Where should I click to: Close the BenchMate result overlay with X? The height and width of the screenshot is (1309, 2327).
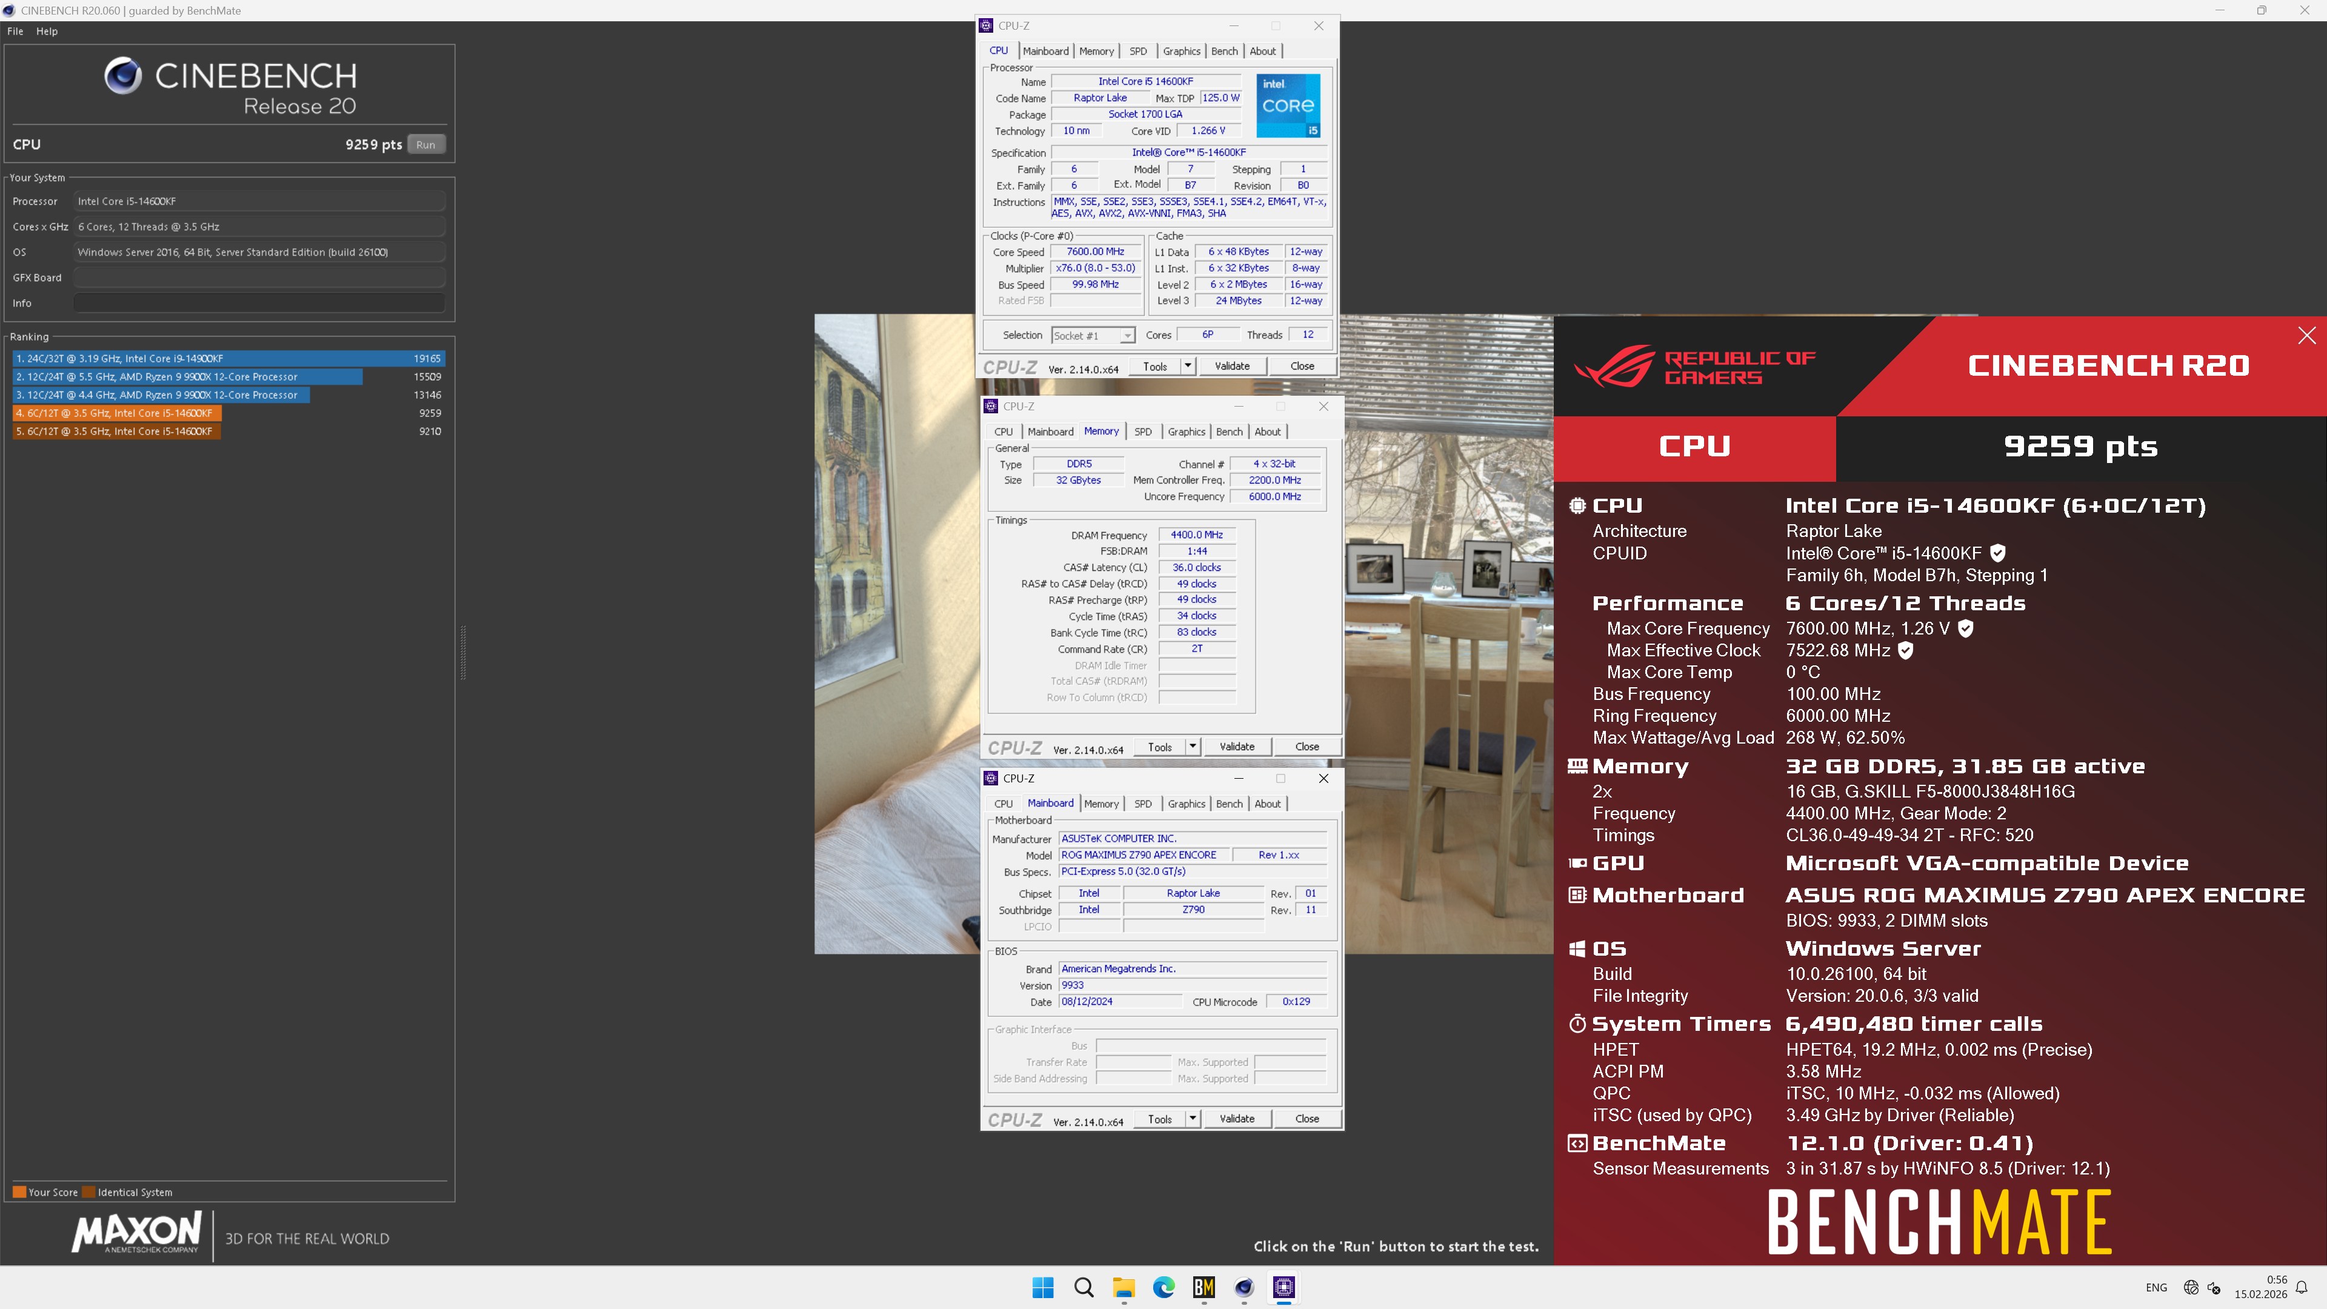tap(2306, 335)
